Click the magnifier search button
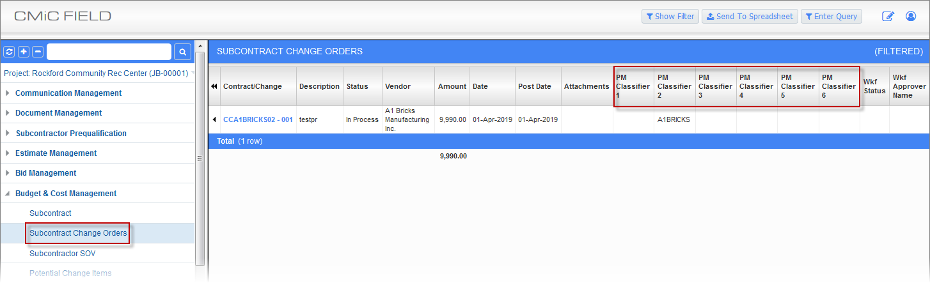 (x=182, y=52)
